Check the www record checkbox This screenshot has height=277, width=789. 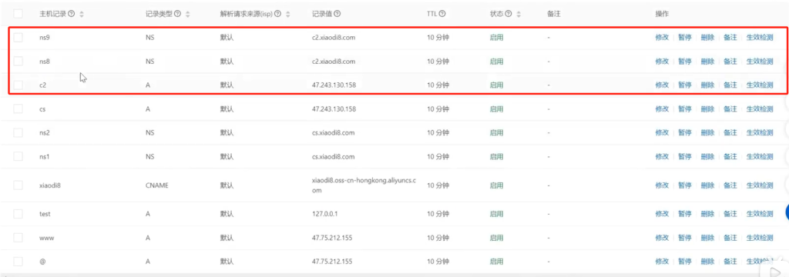18,237
